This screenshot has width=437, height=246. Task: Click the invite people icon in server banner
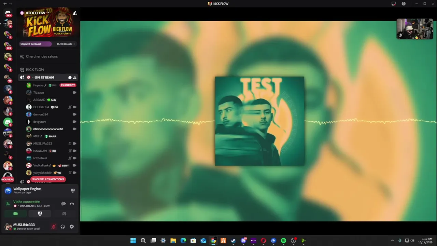[75, 13]
